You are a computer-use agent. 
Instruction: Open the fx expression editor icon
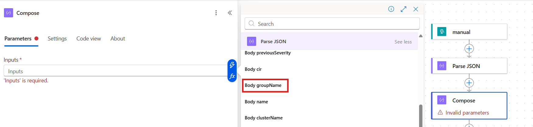pos(232,76)
